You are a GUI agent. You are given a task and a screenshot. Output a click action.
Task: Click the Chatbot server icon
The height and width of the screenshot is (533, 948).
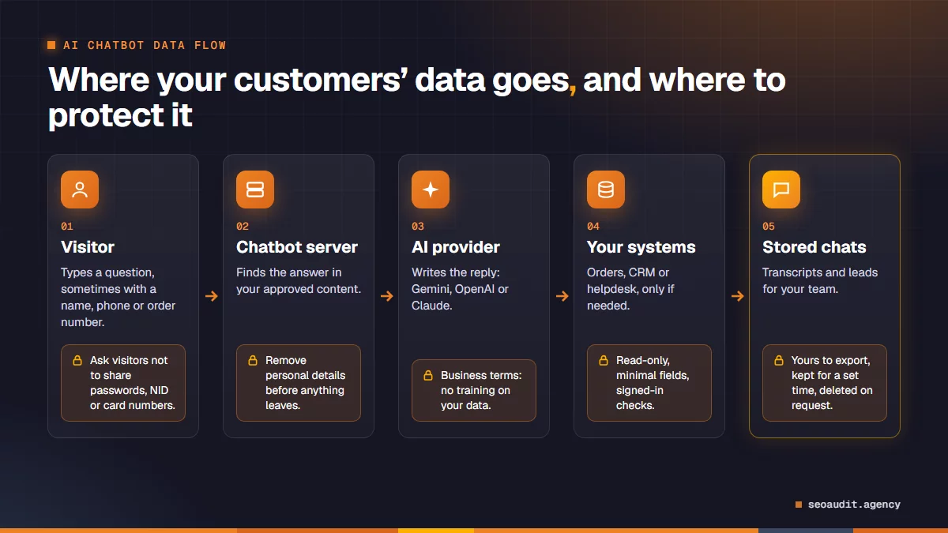pyautogui.click(x=255, y=190)
